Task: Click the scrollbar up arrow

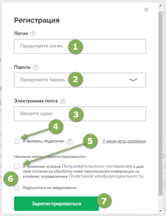Action: pyautogui.click(x=160, y=6)
